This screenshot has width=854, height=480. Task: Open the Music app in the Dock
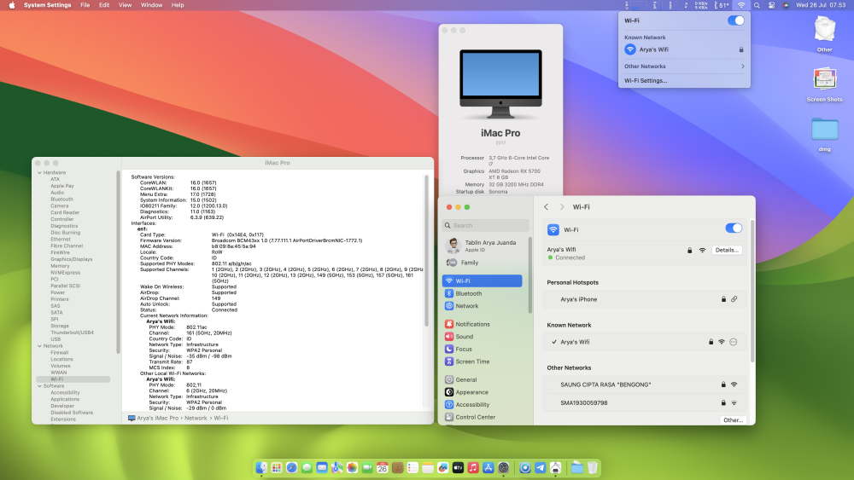pyautogui.click(x=473, y=467)
